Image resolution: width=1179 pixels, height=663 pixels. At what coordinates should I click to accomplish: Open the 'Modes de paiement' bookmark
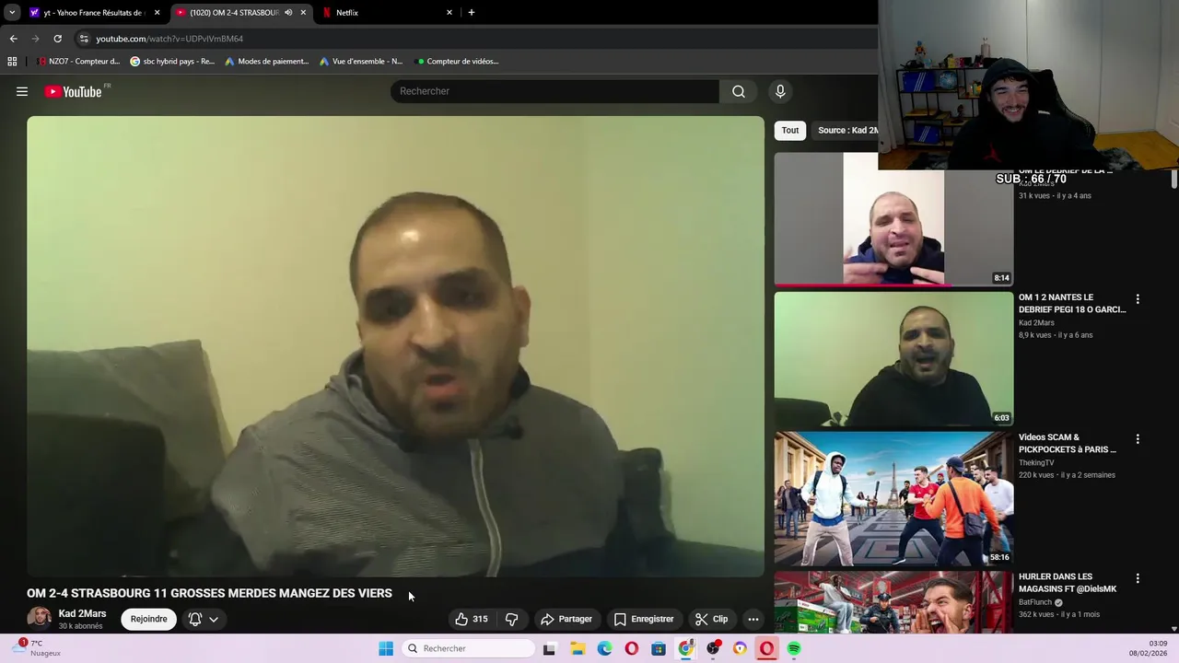point(266,62)
